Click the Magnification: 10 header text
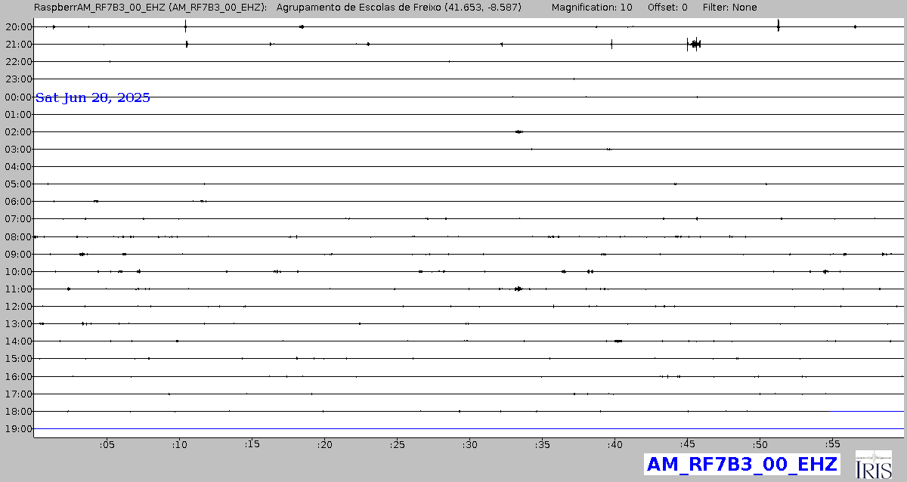This screenshot has height=482, width=907. pos(592,8)
